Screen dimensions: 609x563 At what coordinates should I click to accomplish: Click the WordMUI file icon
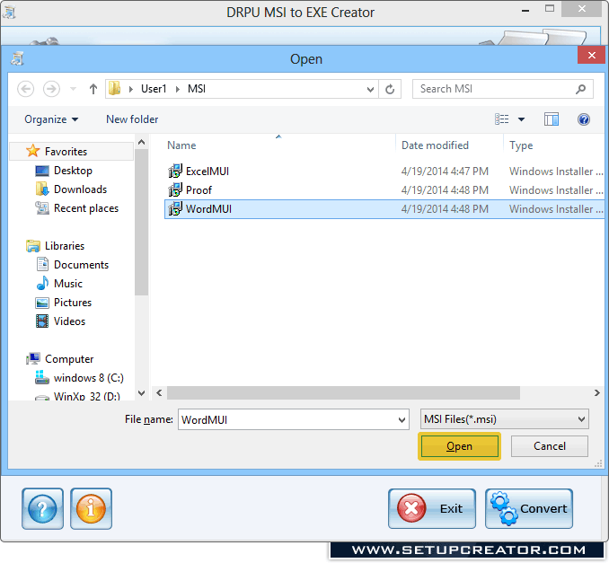pyautogui.click(x=175, y=209)
